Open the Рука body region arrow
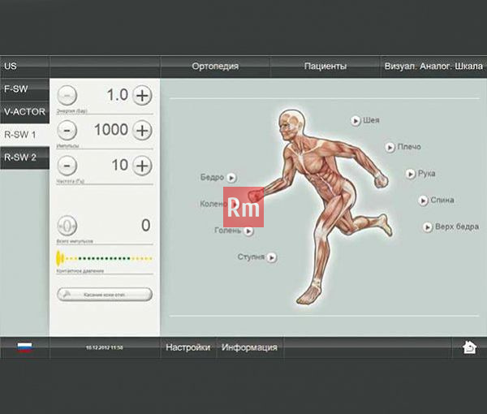This screenshot has height=414, width=487. 410,174
